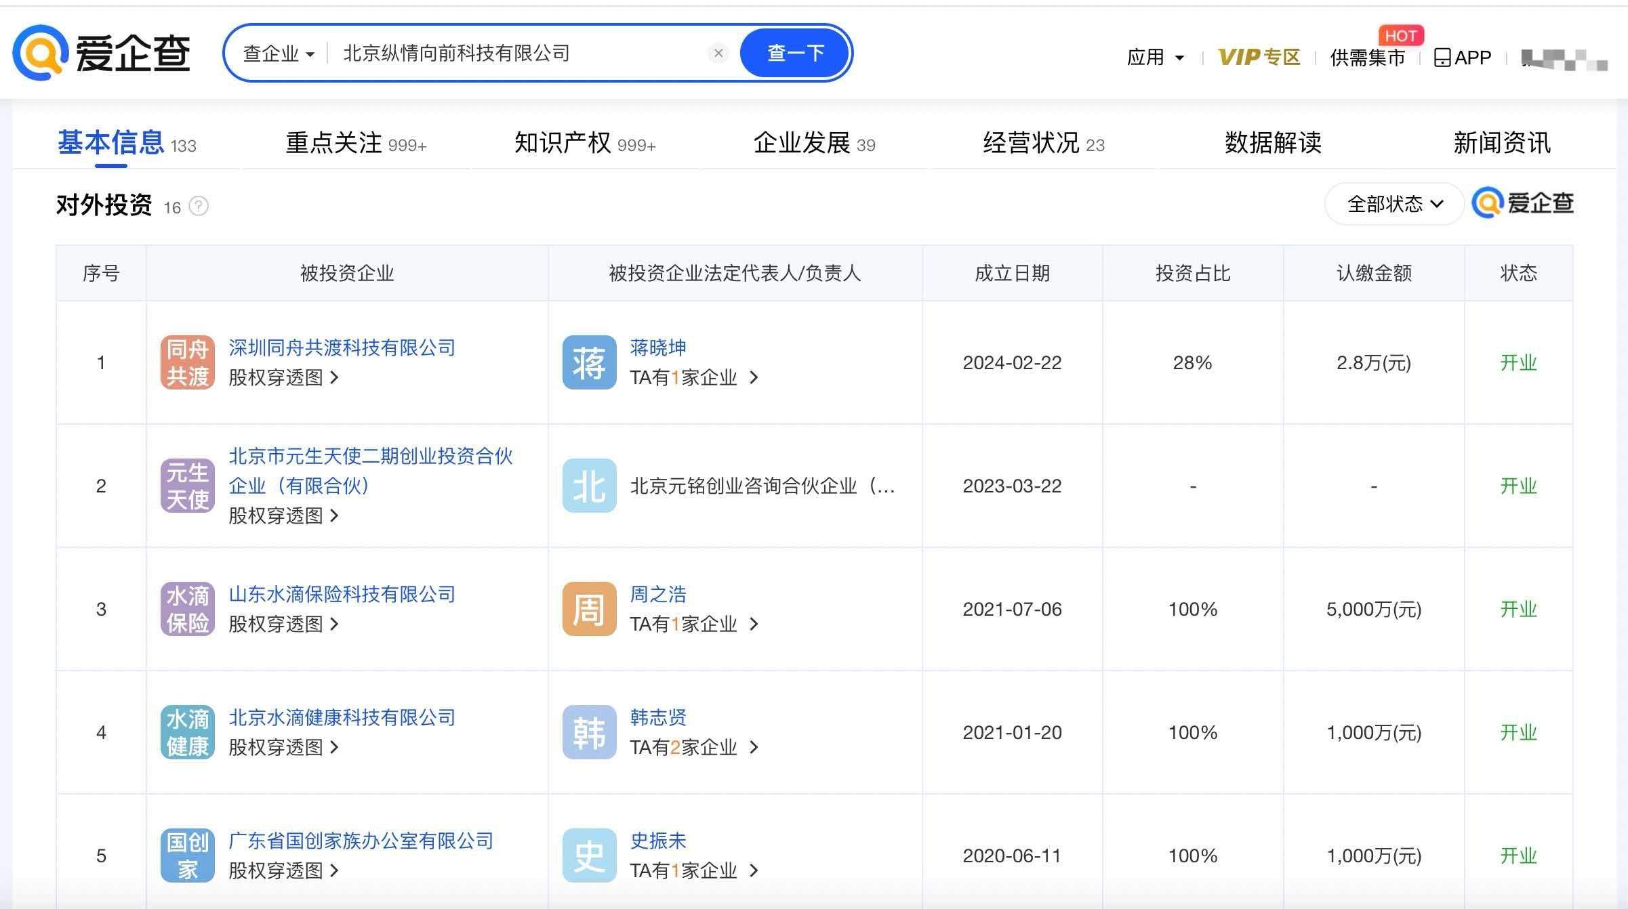Open the 查企业 search type dropdown
Image resolution: width=1628 pixels, height=909 pixels.
click(279, 54)
